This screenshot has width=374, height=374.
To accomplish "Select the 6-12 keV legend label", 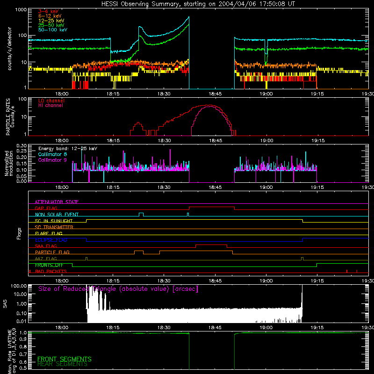I will [x=50, y=16].
